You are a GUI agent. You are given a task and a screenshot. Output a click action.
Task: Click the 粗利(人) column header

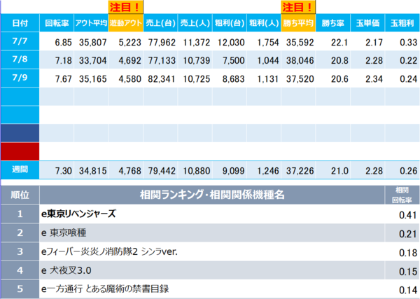264,23
